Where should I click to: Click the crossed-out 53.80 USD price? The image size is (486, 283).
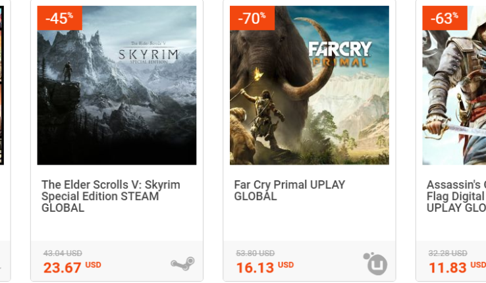click(x=256, y=253)
